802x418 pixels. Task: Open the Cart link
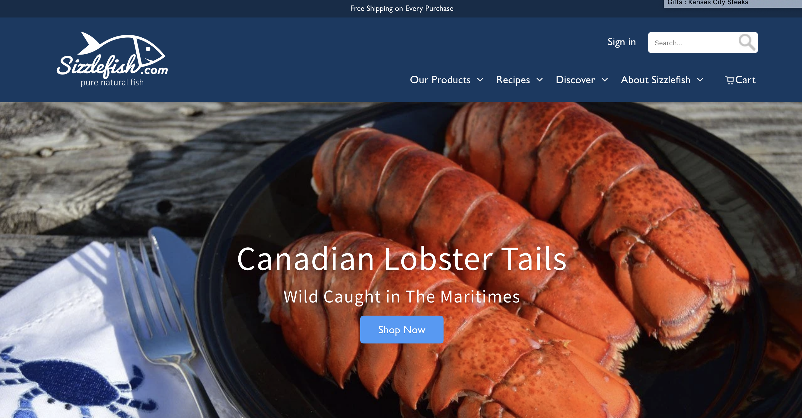coord(740,80)
